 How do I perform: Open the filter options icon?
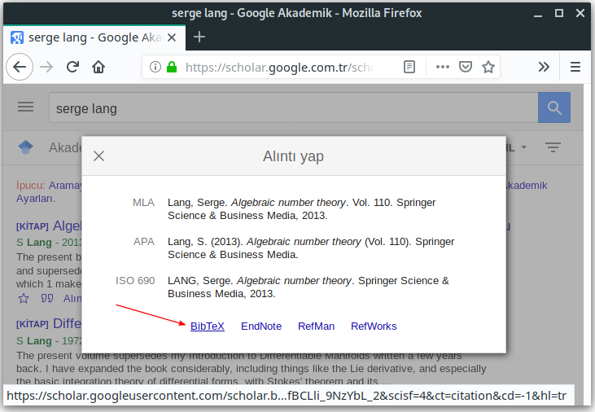[x=553, y=147]
